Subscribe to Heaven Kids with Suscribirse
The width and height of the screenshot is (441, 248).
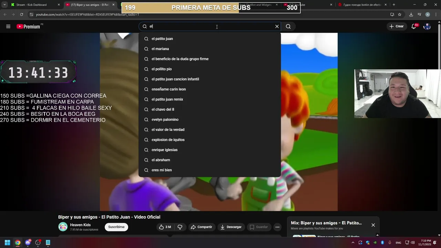[x=116, y=227]
